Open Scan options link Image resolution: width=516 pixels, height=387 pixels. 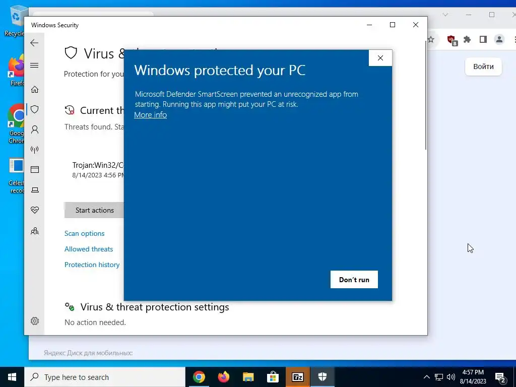(x=84, y=233)
